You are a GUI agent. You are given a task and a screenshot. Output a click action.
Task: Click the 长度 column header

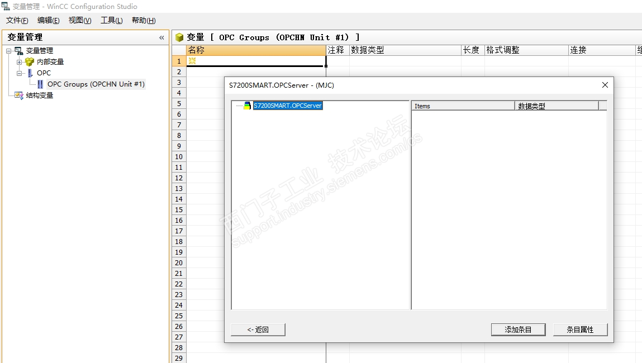(473, 50)
